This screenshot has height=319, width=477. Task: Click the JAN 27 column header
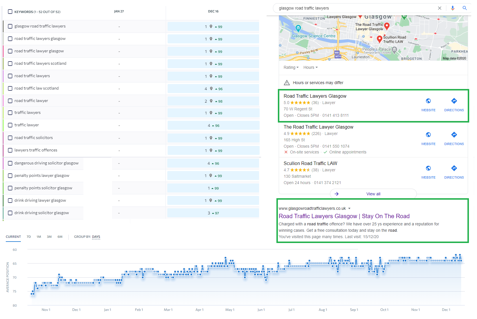pos(119,11)
